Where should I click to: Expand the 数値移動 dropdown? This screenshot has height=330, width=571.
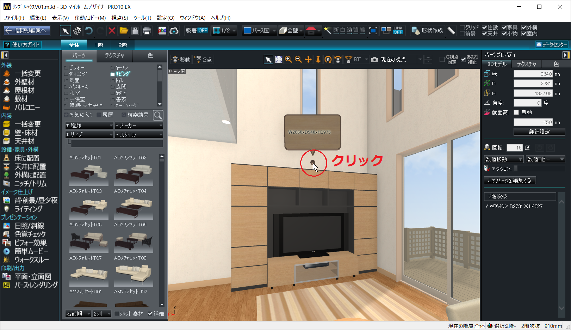pos(504,159)
